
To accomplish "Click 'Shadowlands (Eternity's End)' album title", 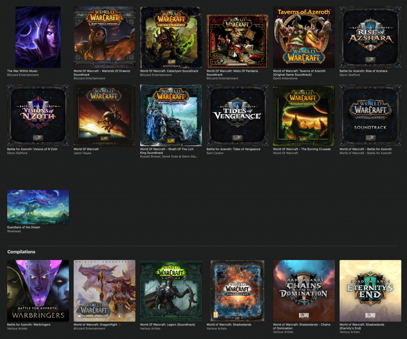I will coord(362,326).
